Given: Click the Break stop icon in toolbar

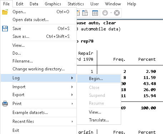Looking at the screenshot, I should click(x=117, y=13).
